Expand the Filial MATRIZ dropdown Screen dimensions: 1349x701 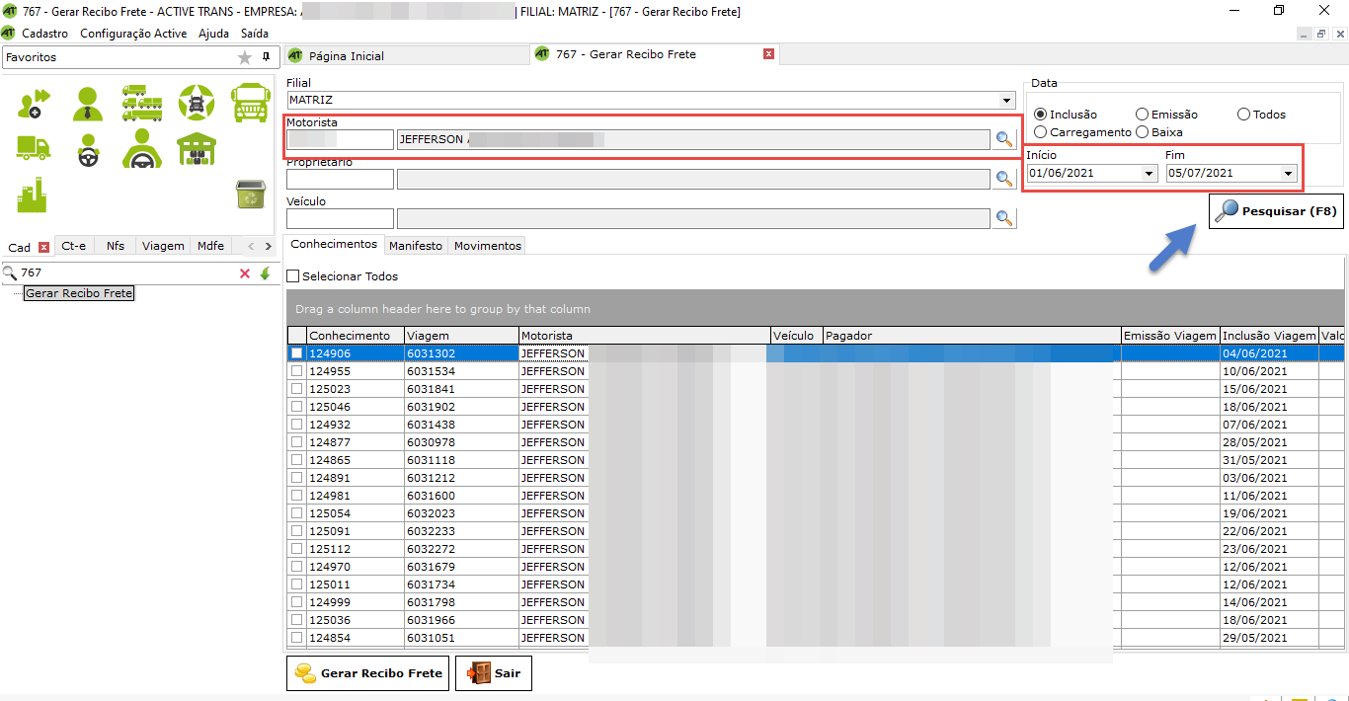coord(1006,101)
